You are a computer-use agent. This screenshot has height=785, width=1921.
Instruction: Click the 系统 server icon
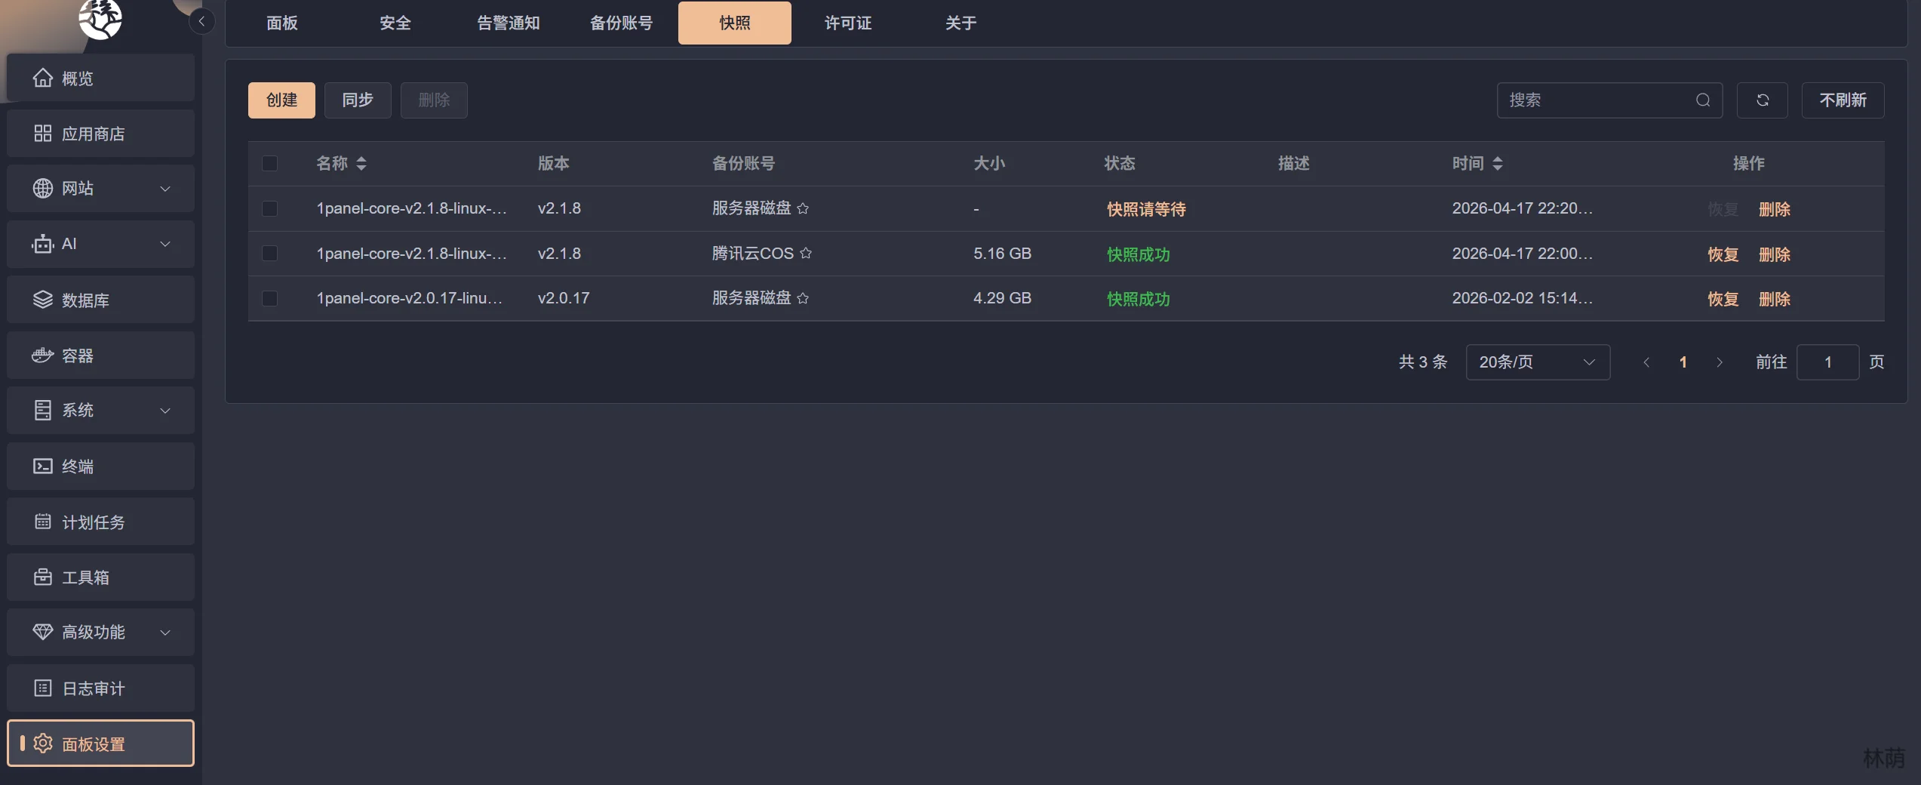pos(43,411)
